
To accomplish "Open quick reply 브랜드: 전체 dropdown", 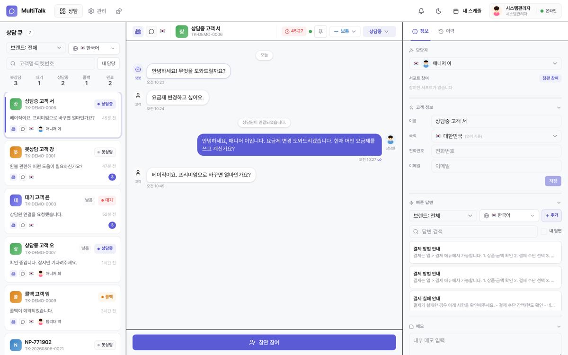I will (x=443, y=216).
